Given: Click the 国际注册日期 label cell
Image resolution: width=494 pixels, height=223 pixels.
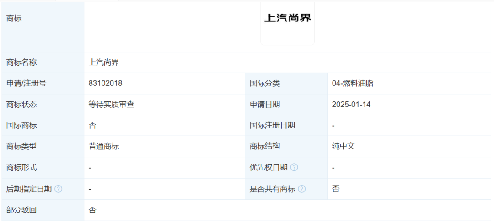Looking at the screenshot, I should point(286,126).
